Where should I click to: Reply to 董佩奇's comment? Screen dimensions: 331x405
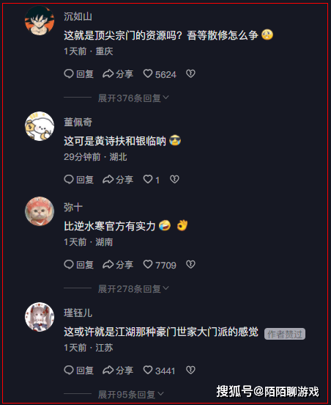78,180
